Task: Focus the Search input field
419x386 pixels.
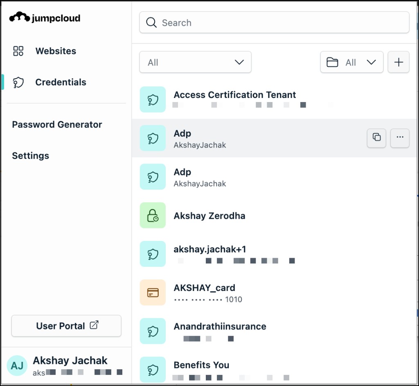Action: [x=274, y=23]
